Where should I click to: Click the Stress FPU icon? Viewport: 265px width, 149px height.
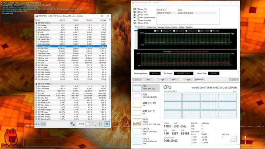(x=135, y=12)
